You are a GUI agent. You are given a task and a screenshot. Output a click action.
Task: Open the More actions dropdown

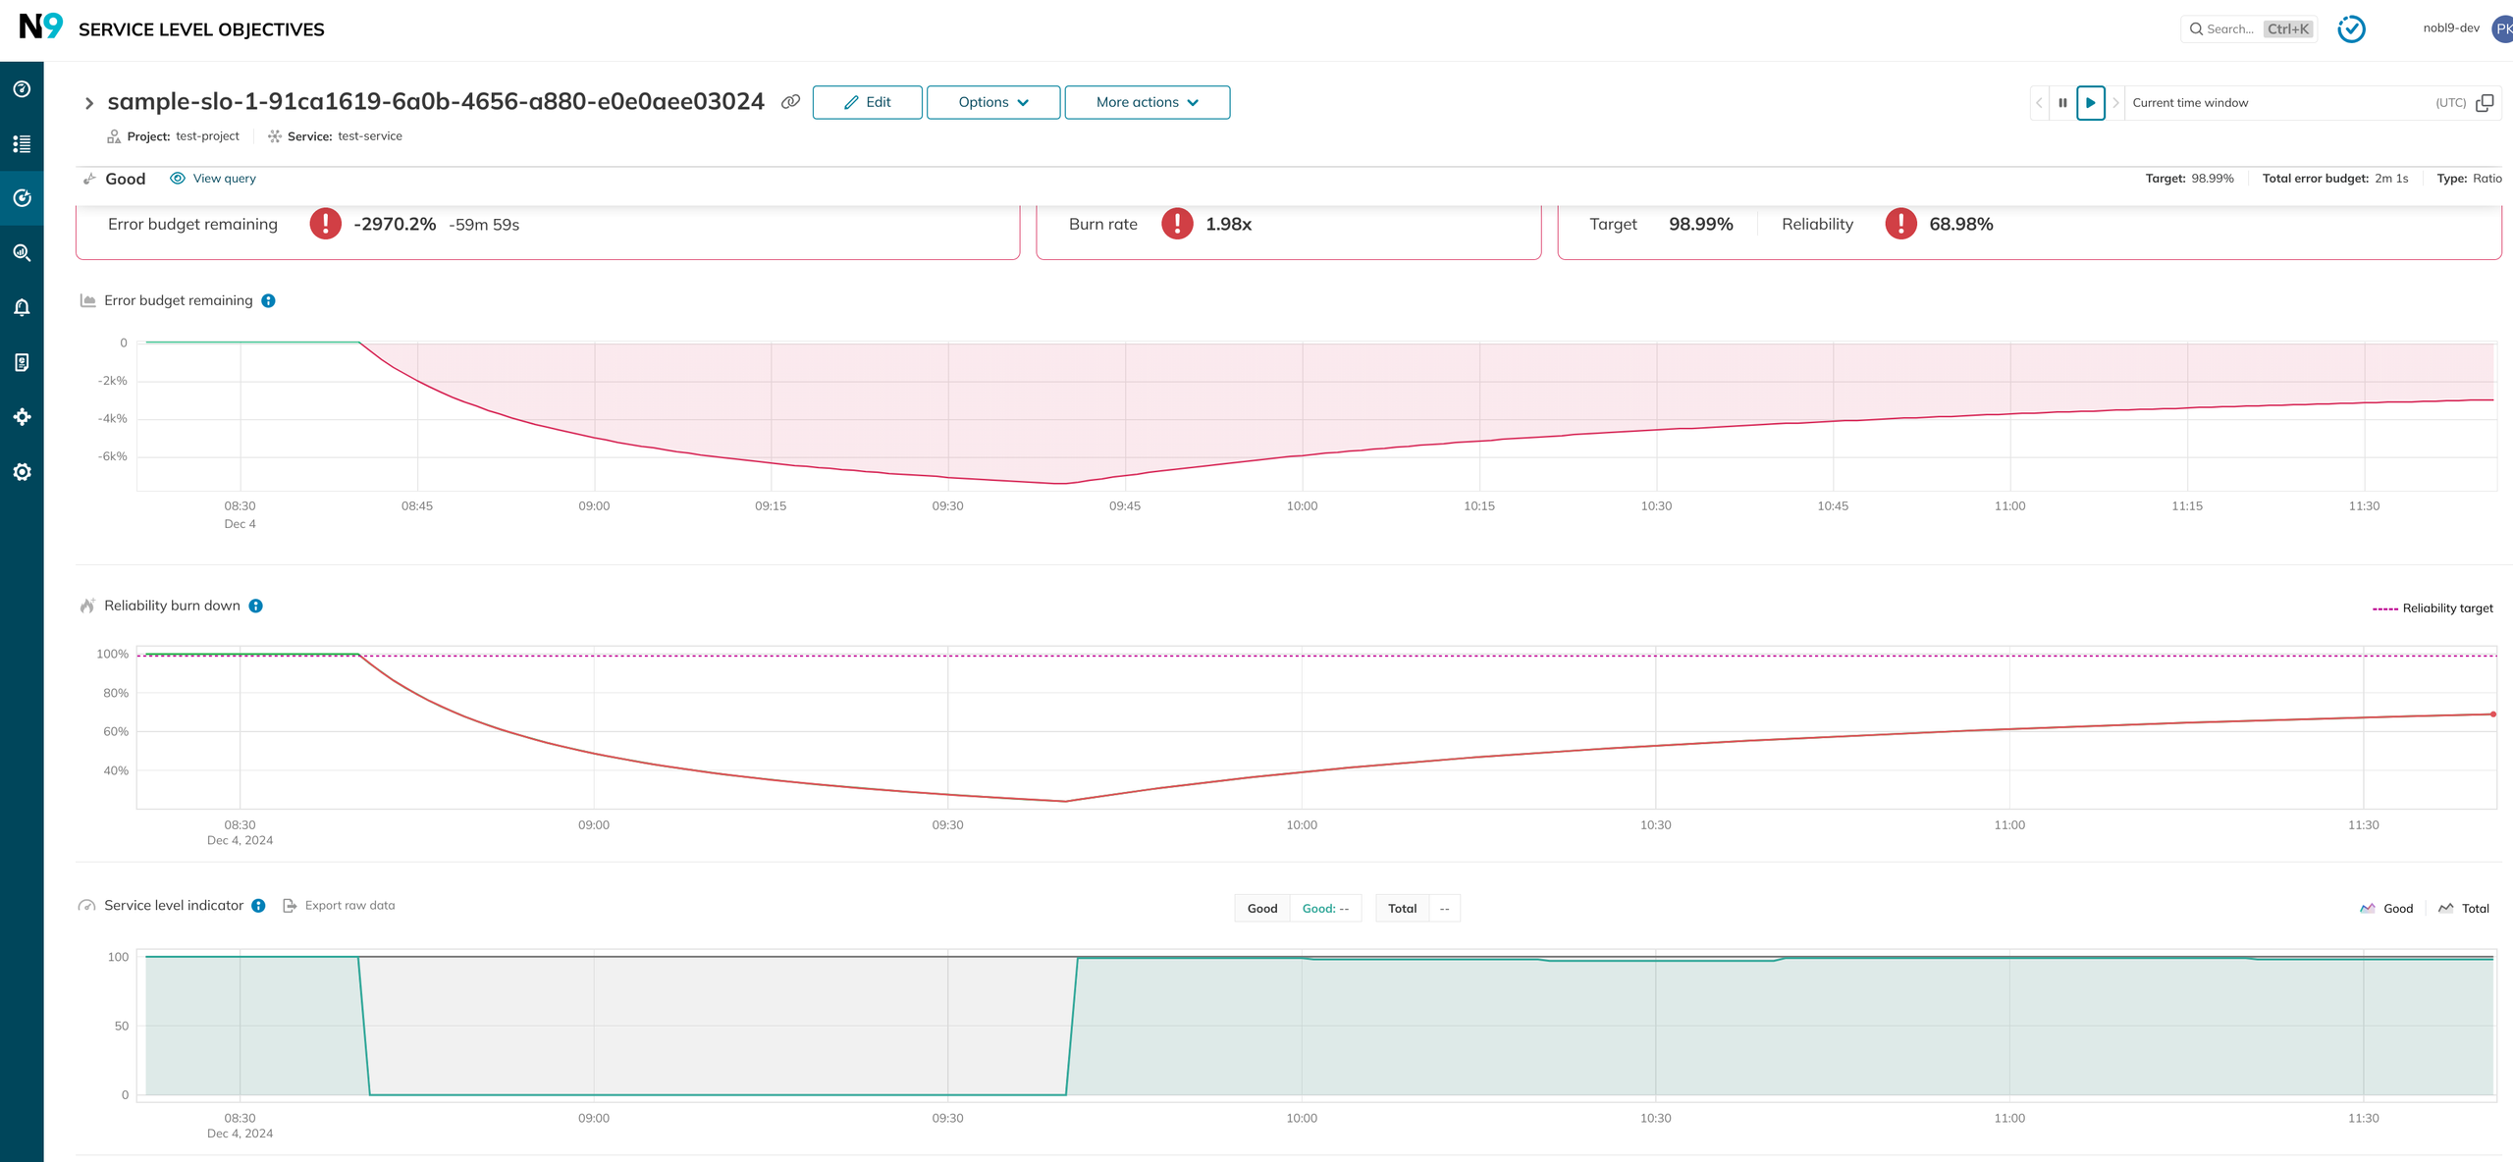[1147, 102]
